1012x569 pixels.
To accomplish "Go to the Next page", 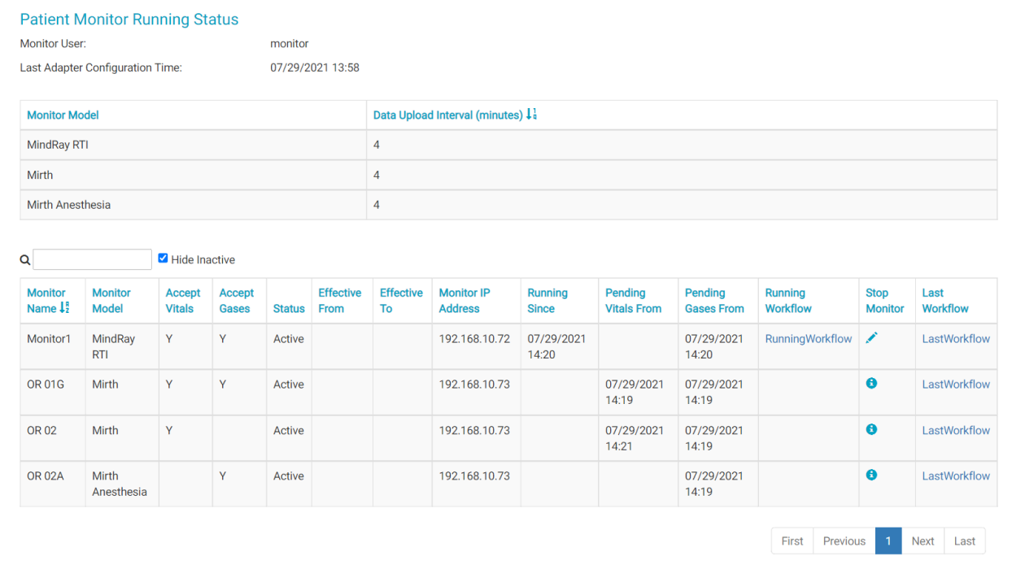I will [x=923, y=541].
